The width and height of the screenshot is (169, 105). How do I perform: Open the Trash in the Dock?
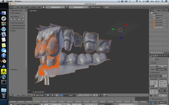(4, 95)
